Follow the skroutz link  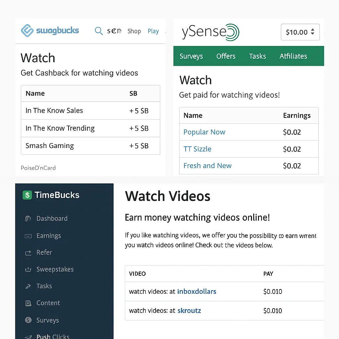(x=189, y=311)
